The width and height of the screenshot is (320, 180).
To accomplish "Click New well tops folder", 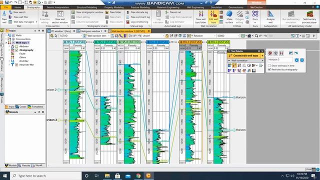I will pos(201,17).
